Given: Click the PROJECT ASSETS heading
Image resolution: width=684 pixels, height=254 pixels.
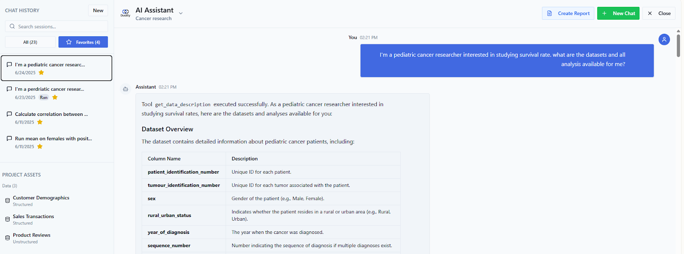Looking at the screenshot, I should pos(21,175).
